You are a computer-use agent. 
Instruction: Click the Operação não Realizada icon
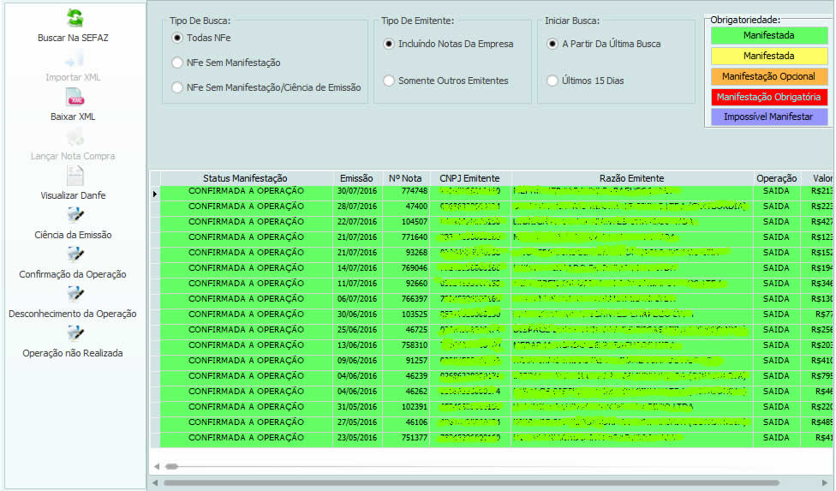[75, 333]
